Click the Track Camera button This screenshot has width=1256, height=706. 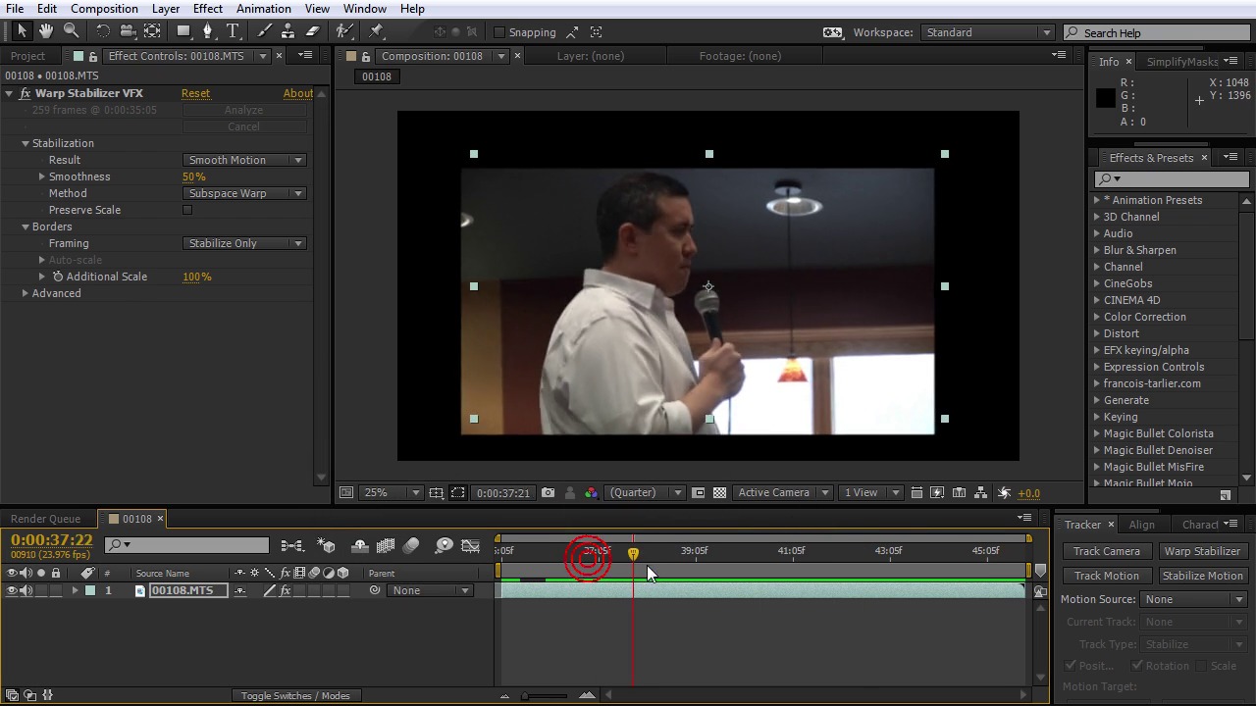[1106, 551]
